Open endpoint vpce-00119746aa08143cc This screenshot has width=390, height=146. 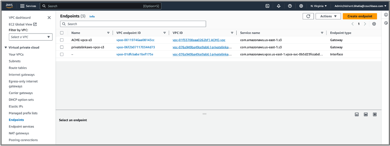(135, 40)
